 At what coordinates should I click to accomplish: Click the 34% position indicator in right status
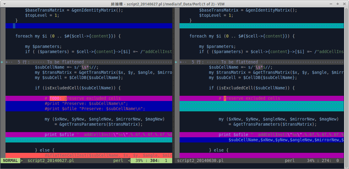point(311,160)
